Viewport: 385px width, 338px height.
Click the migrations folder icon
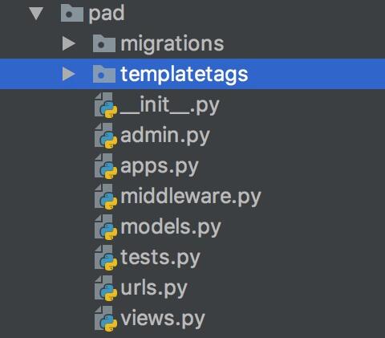pos(104,43)
